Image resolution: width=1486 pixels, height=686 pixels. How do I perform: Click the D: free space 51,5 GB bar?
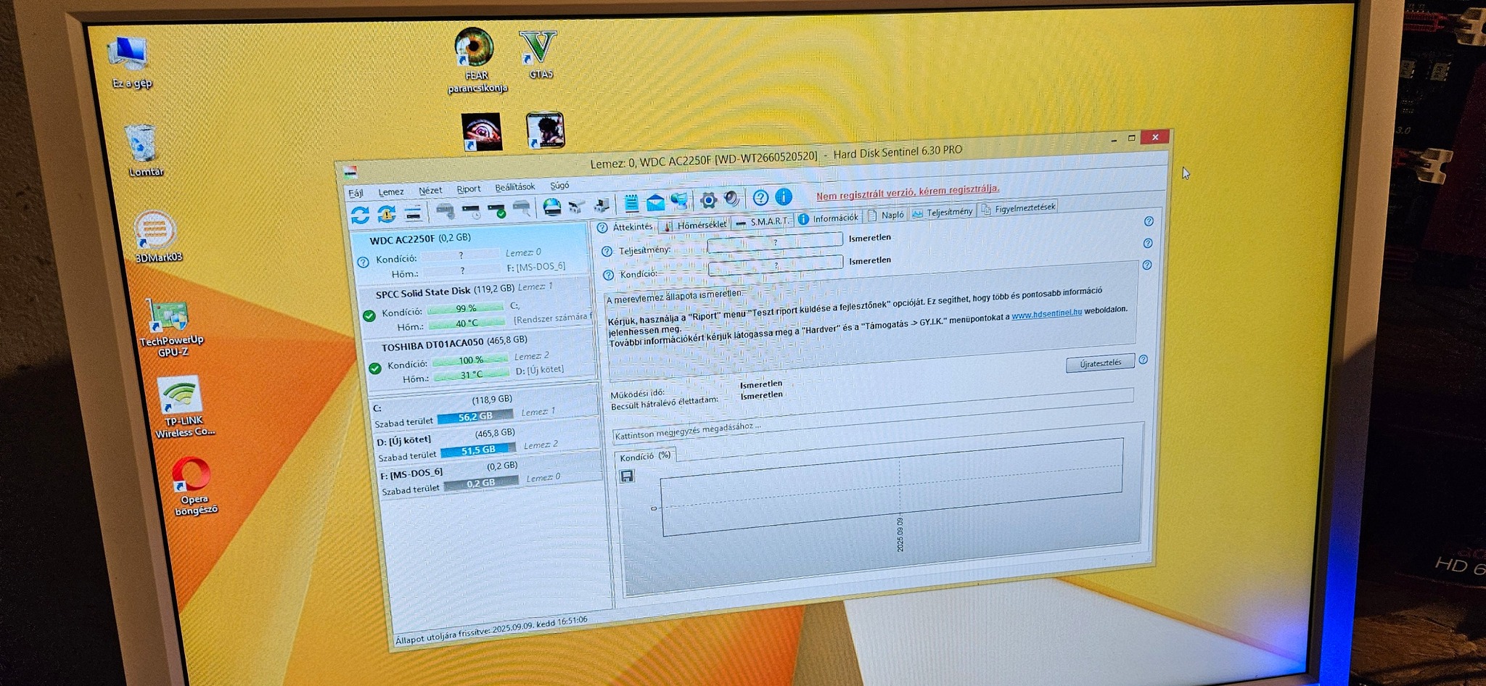tap(478, 450)
